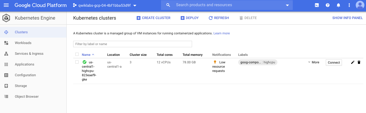
Task: Click Google Cloud Platform logo text
Action: pyautogui.click(x=41, y=5)
